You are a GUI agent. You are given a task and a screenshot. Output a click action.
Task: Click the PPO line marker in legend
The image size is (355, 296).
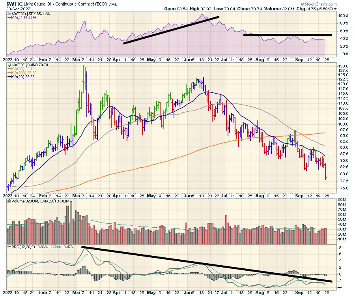coord(9,247)
